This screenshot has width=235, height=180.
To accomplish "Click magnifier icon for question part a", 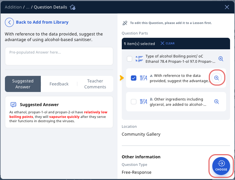I will (217, 78).
